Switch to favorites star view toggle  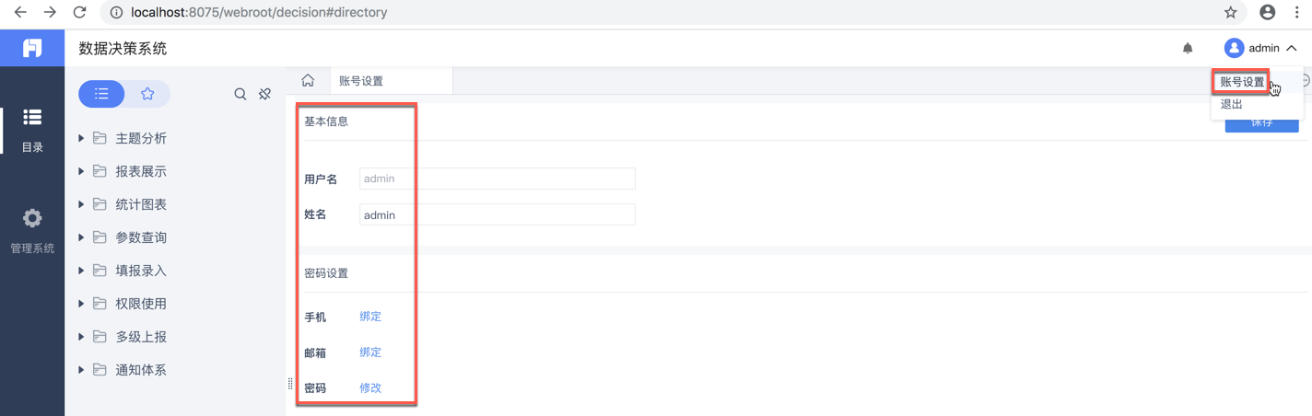pyautogui.click(x=147, y=94)
